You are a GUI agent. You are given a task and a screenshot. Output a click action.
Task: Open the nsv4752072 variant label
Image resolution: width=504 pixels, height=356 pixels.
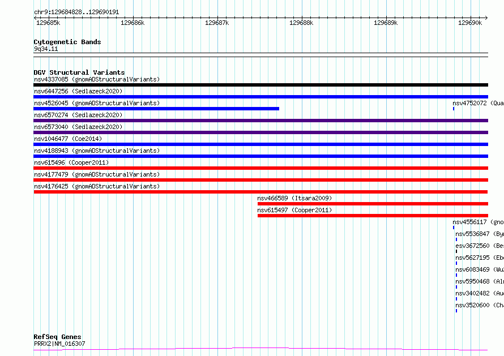click(478, 103)
